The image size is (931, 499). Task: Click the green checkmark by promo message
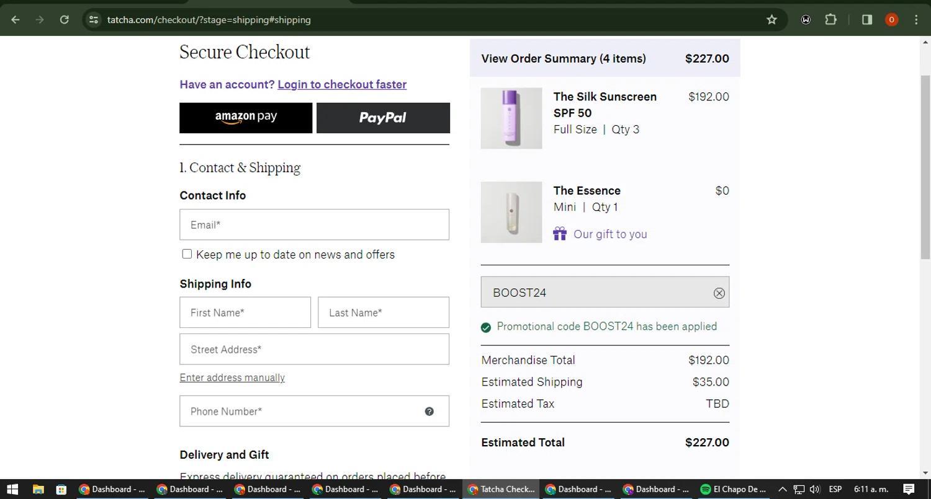486,327
